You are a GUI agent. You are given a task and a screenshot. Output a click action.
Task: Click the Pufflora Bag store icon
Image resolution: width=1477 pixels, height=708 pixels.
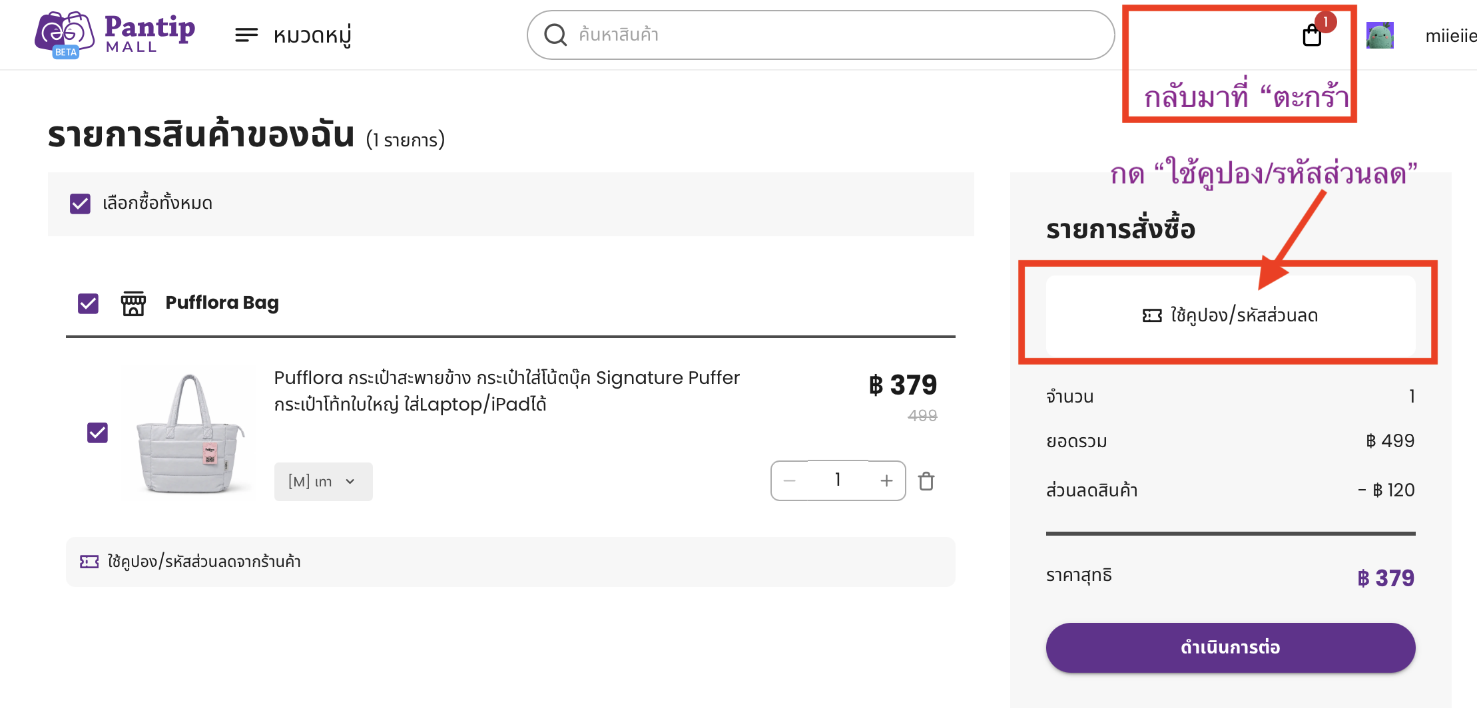click(x=133, y=303)
